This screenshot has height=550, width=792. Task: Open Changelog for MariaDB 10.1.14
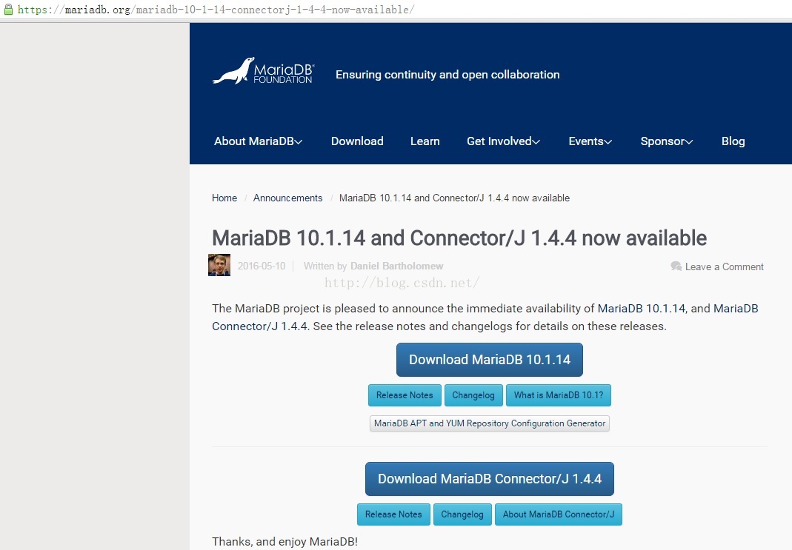(x=473, y=395)
